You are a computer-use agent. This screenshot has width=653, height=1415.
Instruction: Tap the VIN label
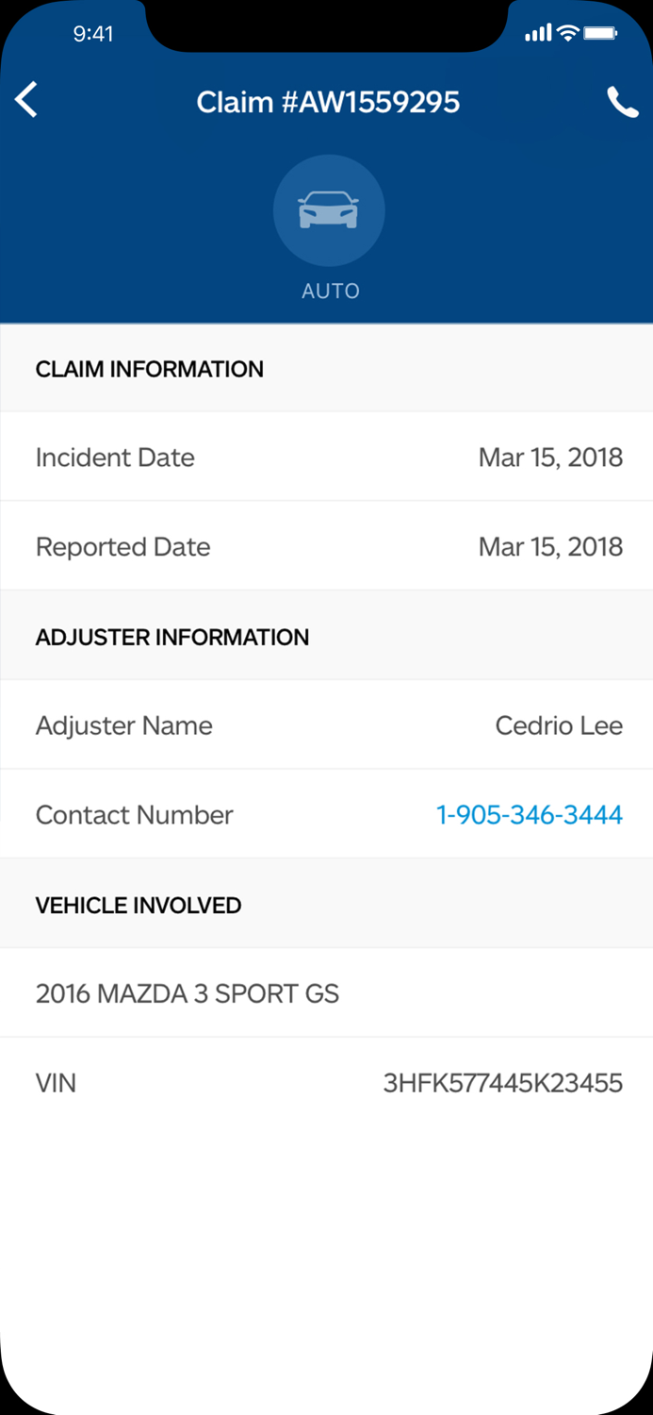[56, 1083]
